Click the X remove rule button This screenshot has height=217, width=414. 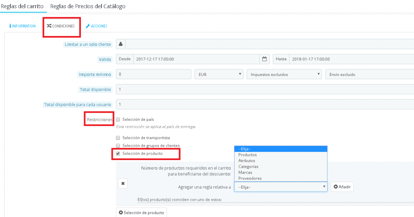[x=123, y=183]
